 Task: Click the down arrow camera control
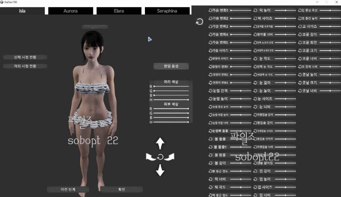coord(160,170)
